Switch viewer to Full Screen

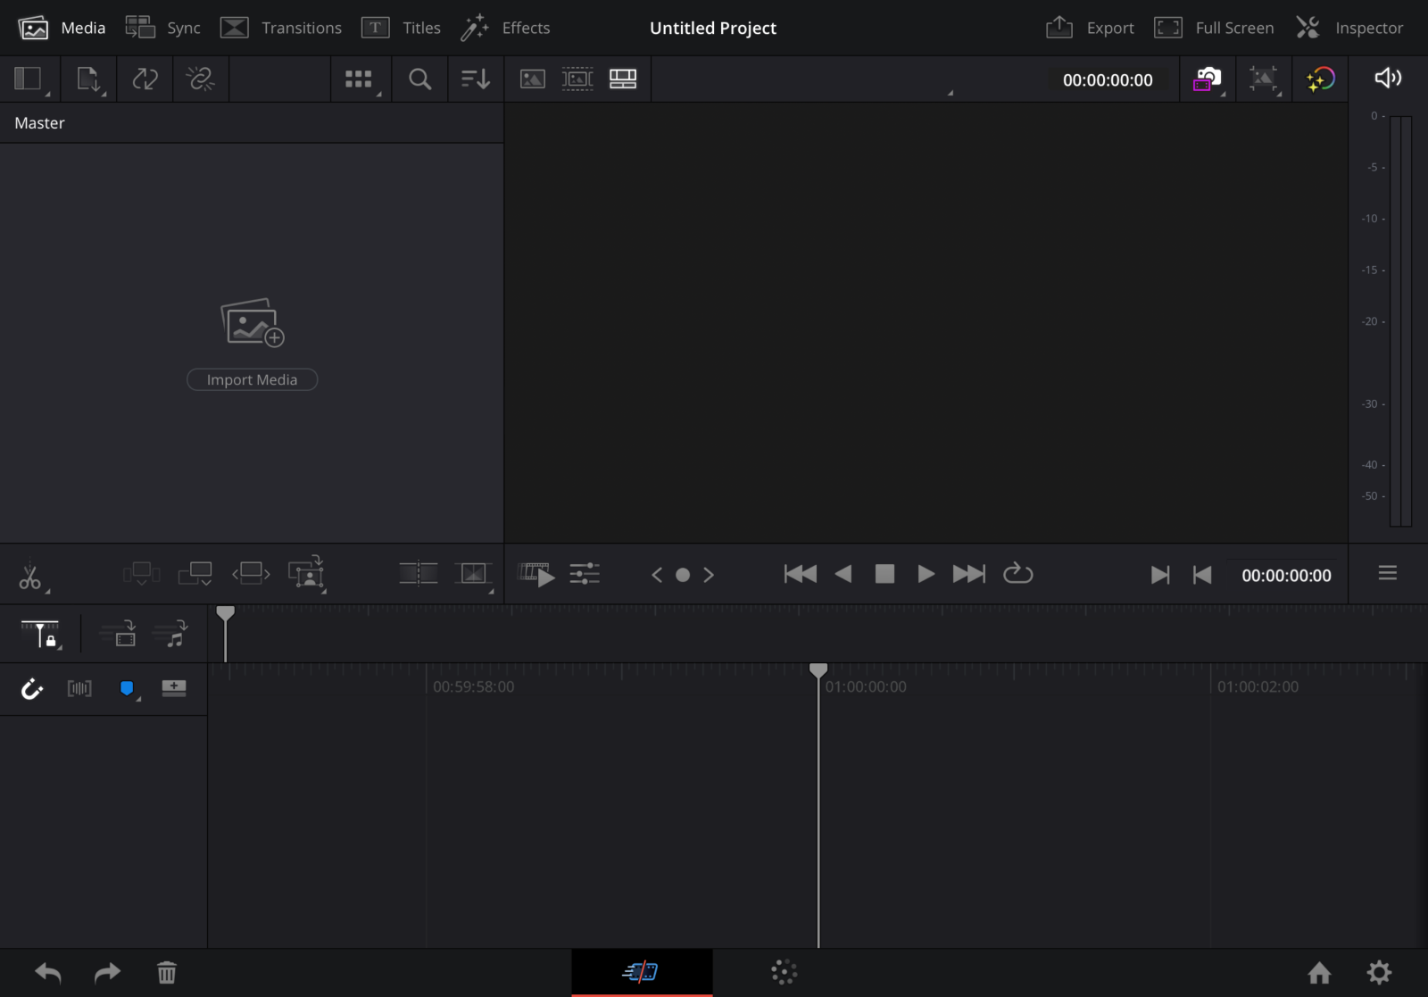1214,28
